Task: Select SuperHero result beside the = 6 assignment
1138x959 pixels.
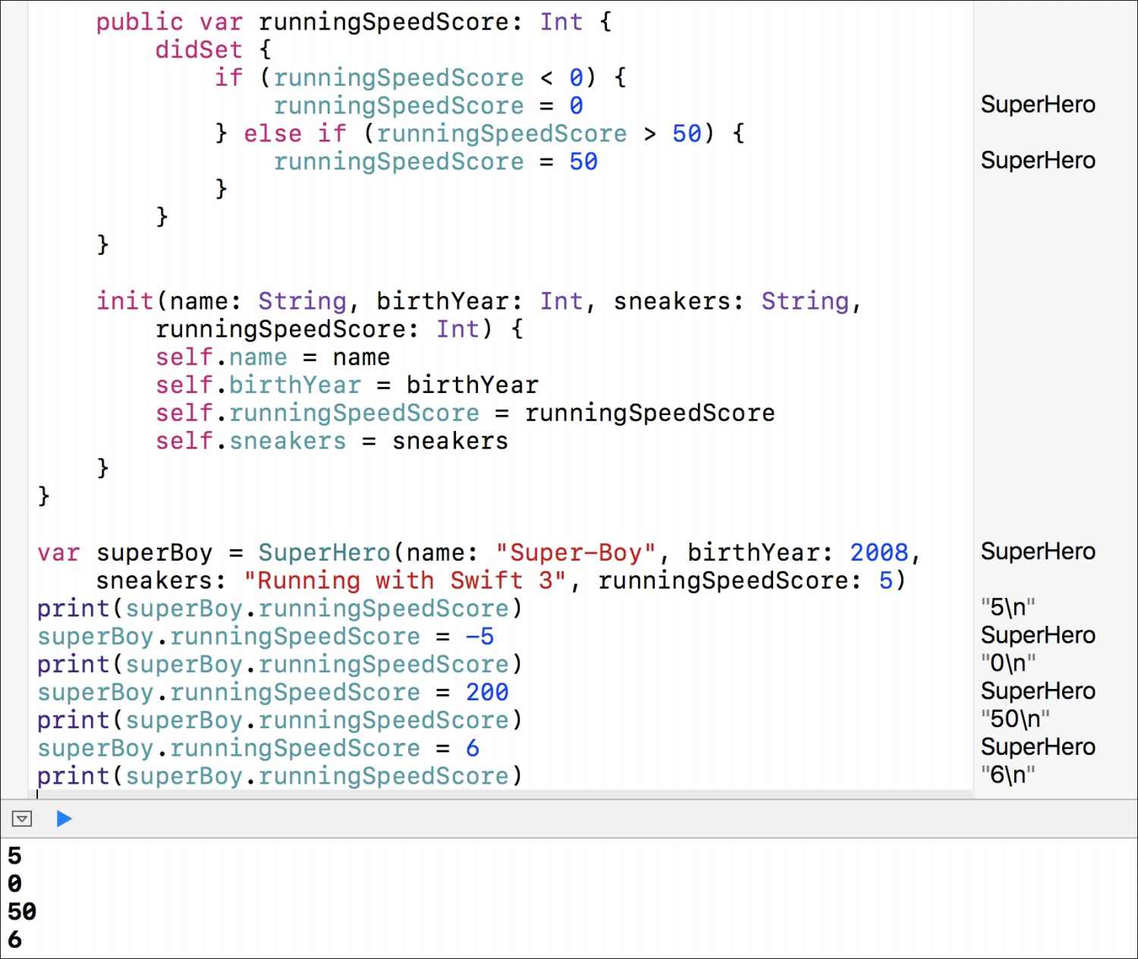Action: coord(1038,747)
